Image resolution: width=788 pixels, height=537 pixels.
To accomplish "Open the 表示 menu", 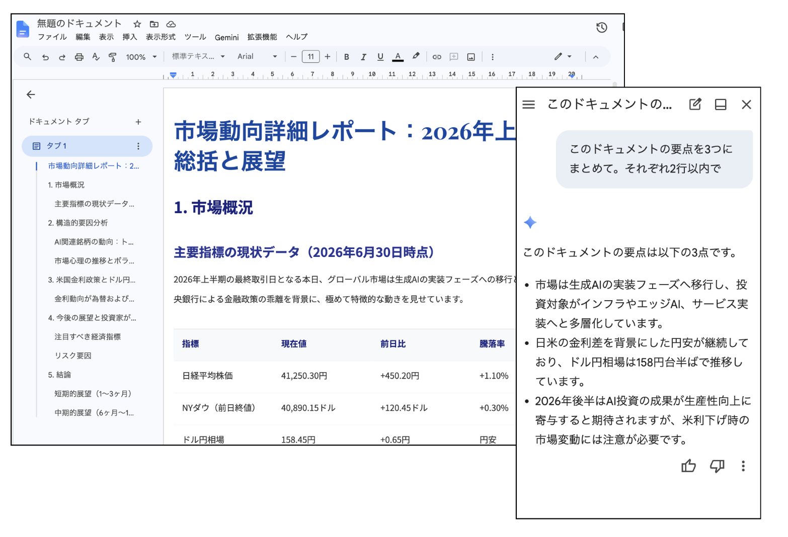I will (106, 37).
